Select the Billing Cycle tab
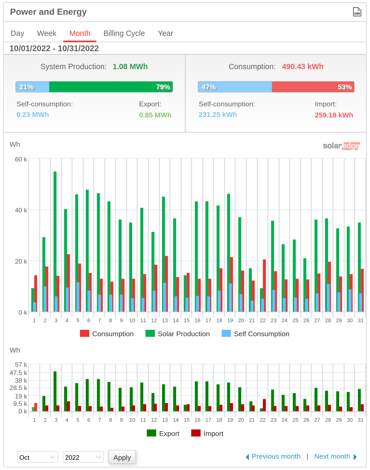 coord(124,34)
